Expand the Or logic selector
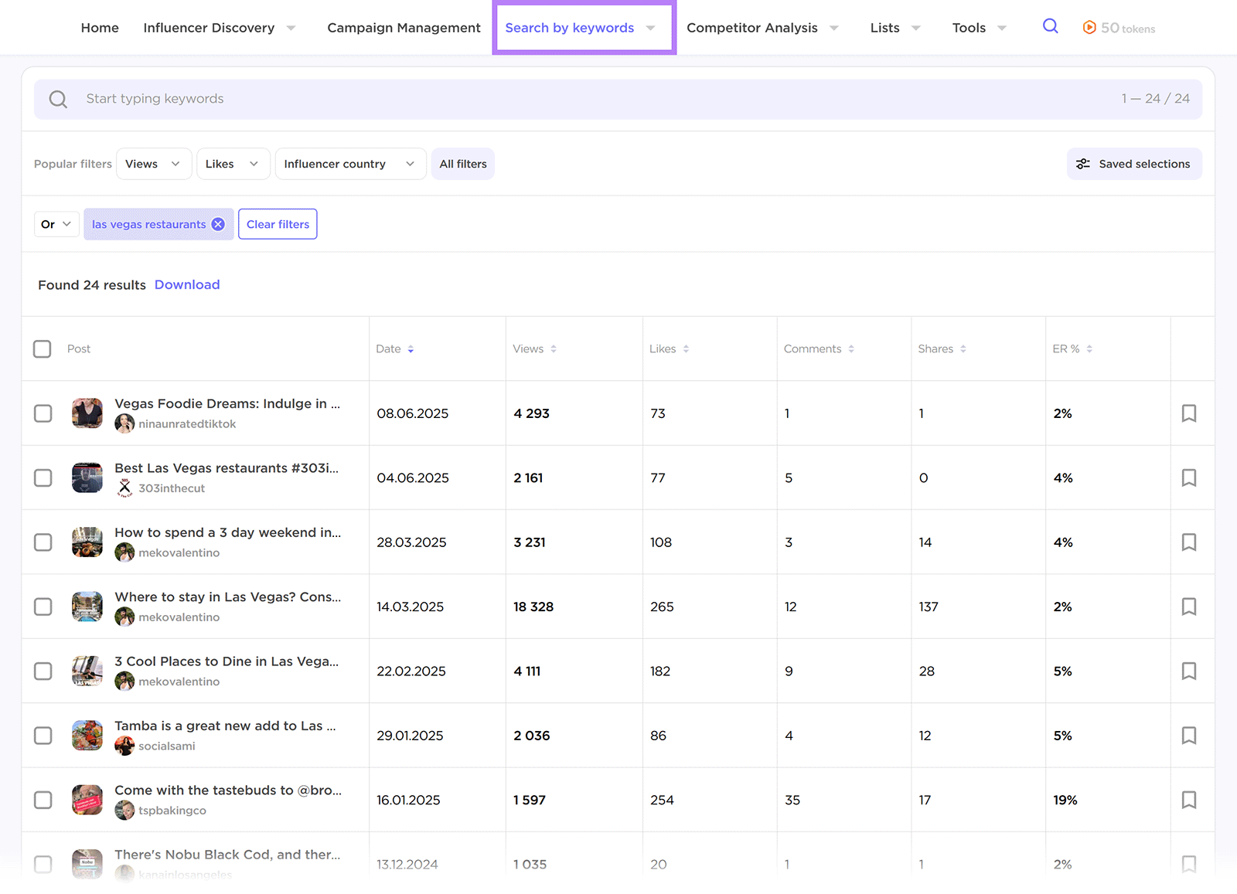This screenshot has width=1237, height=894. click(x=55, y=224)
